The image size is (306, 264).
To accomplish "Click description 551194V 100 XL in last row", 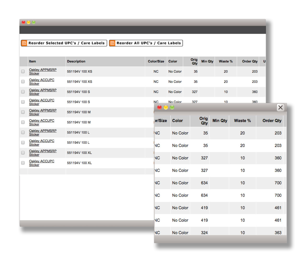I will point(79,163).
